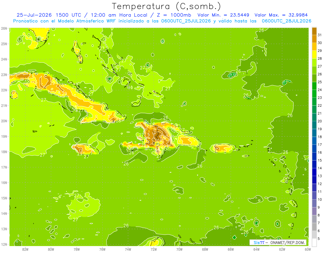The height and width of the screenshot is (253, 327).
Task: Click the '13N' latitude axis label
Action: pyautogui.click(x=4, y=229)
